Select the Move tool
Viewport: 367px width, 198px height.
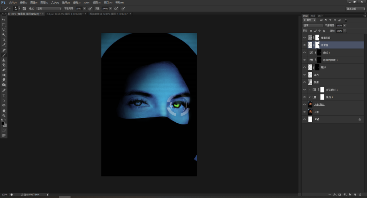(4, 20)
